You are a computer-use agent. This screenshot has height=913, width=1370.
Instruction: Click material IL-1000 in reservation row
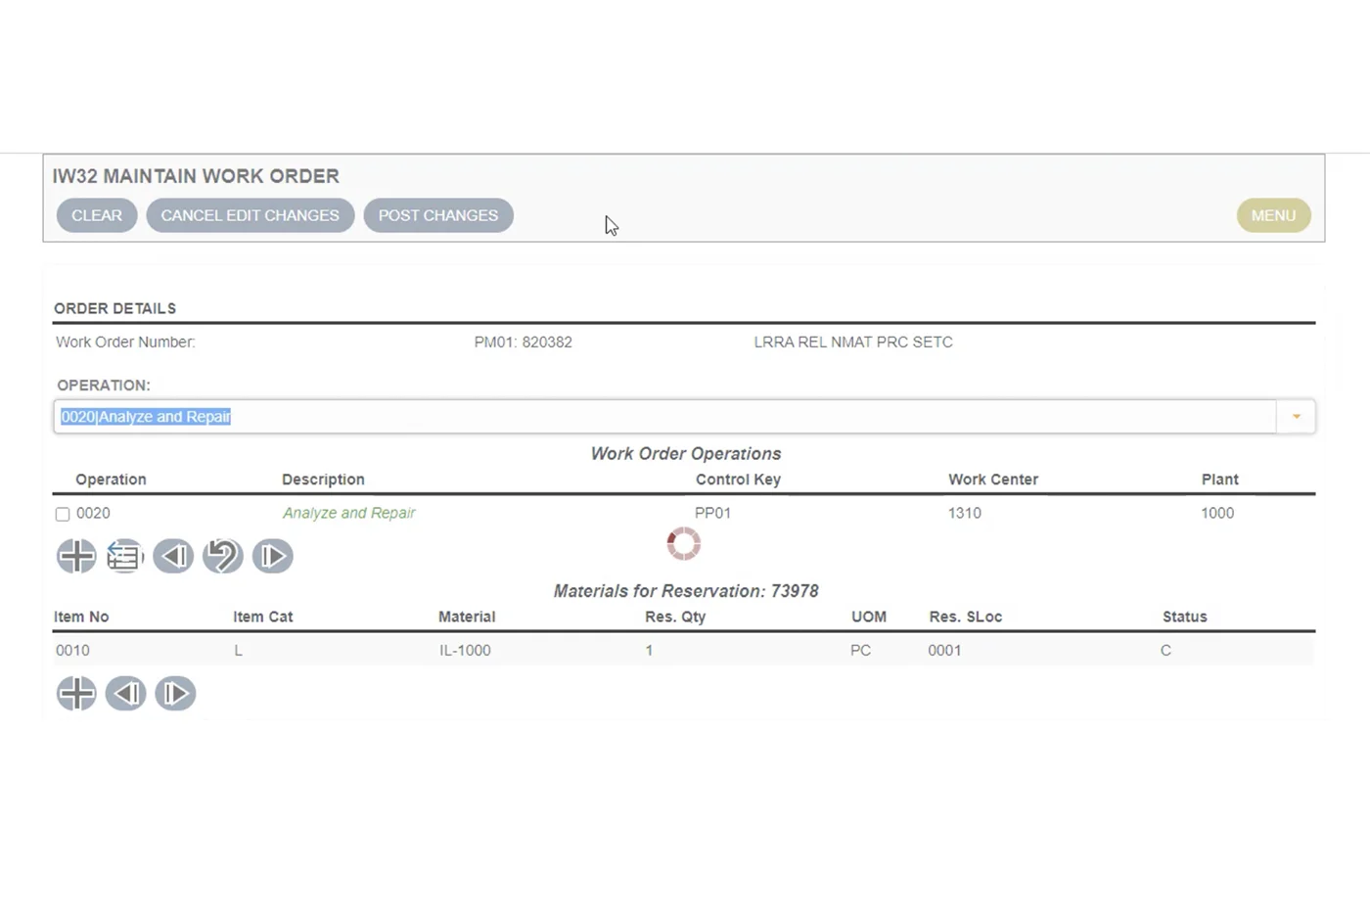(x=465, y=650)
